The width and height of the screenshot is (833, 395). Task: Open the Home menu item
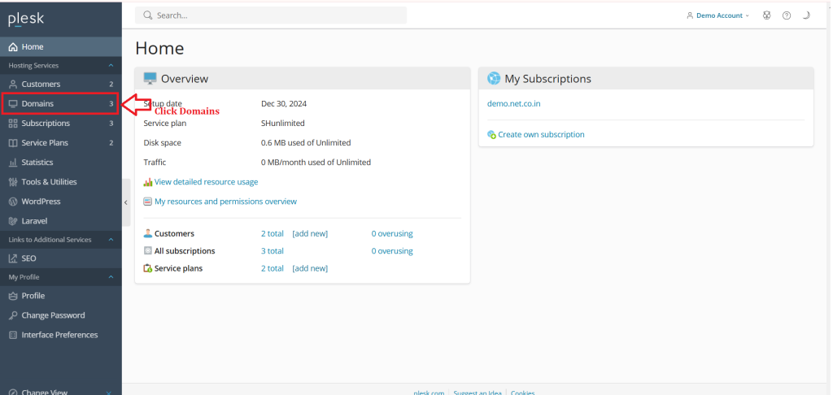click(x=60, y=46)
